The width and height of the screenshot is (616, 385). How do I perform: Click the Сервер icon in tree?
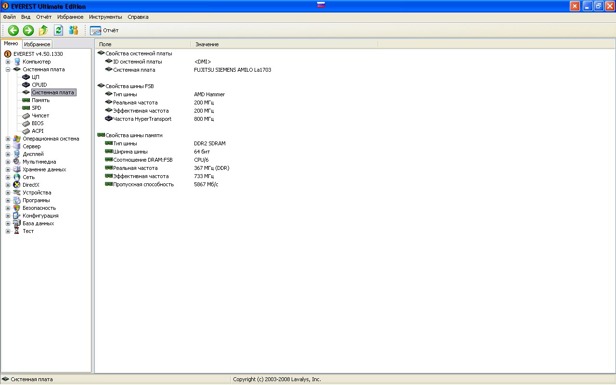pyautogui.click(x=17, y=146)
